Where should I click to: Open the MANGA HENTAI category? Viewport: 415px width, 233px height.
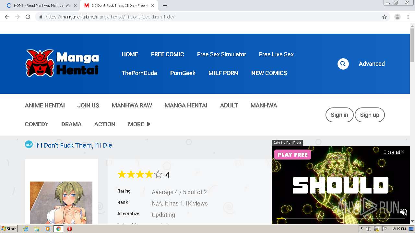coord(186,105)
